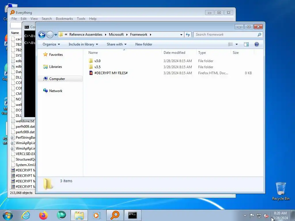
Task: Click the magnifier icon in the search box
Action: [x=260, y=35]
